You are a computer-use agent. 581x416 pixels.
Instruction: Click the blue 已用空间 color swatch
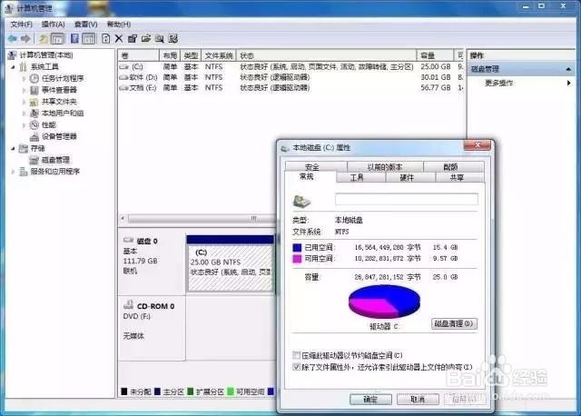(x=297, y=247)
